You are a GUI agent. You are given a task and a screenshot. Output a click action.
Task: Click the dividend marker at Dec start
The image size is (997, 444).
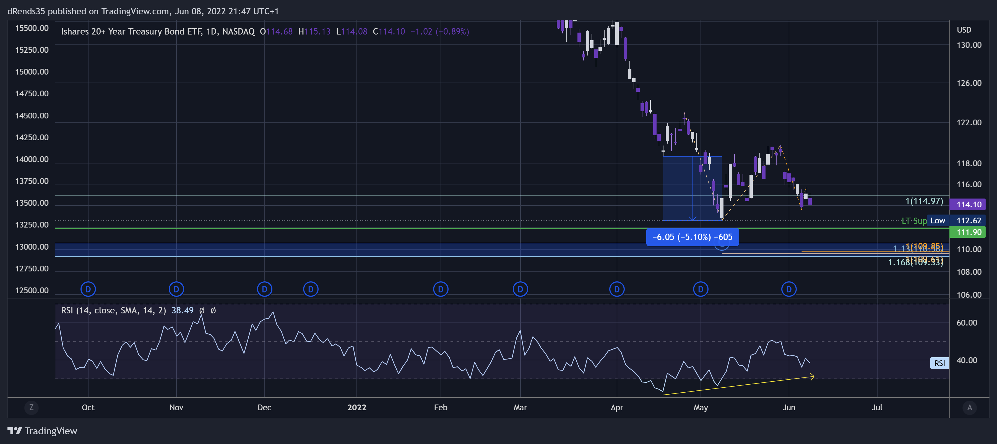pos(265,289)
